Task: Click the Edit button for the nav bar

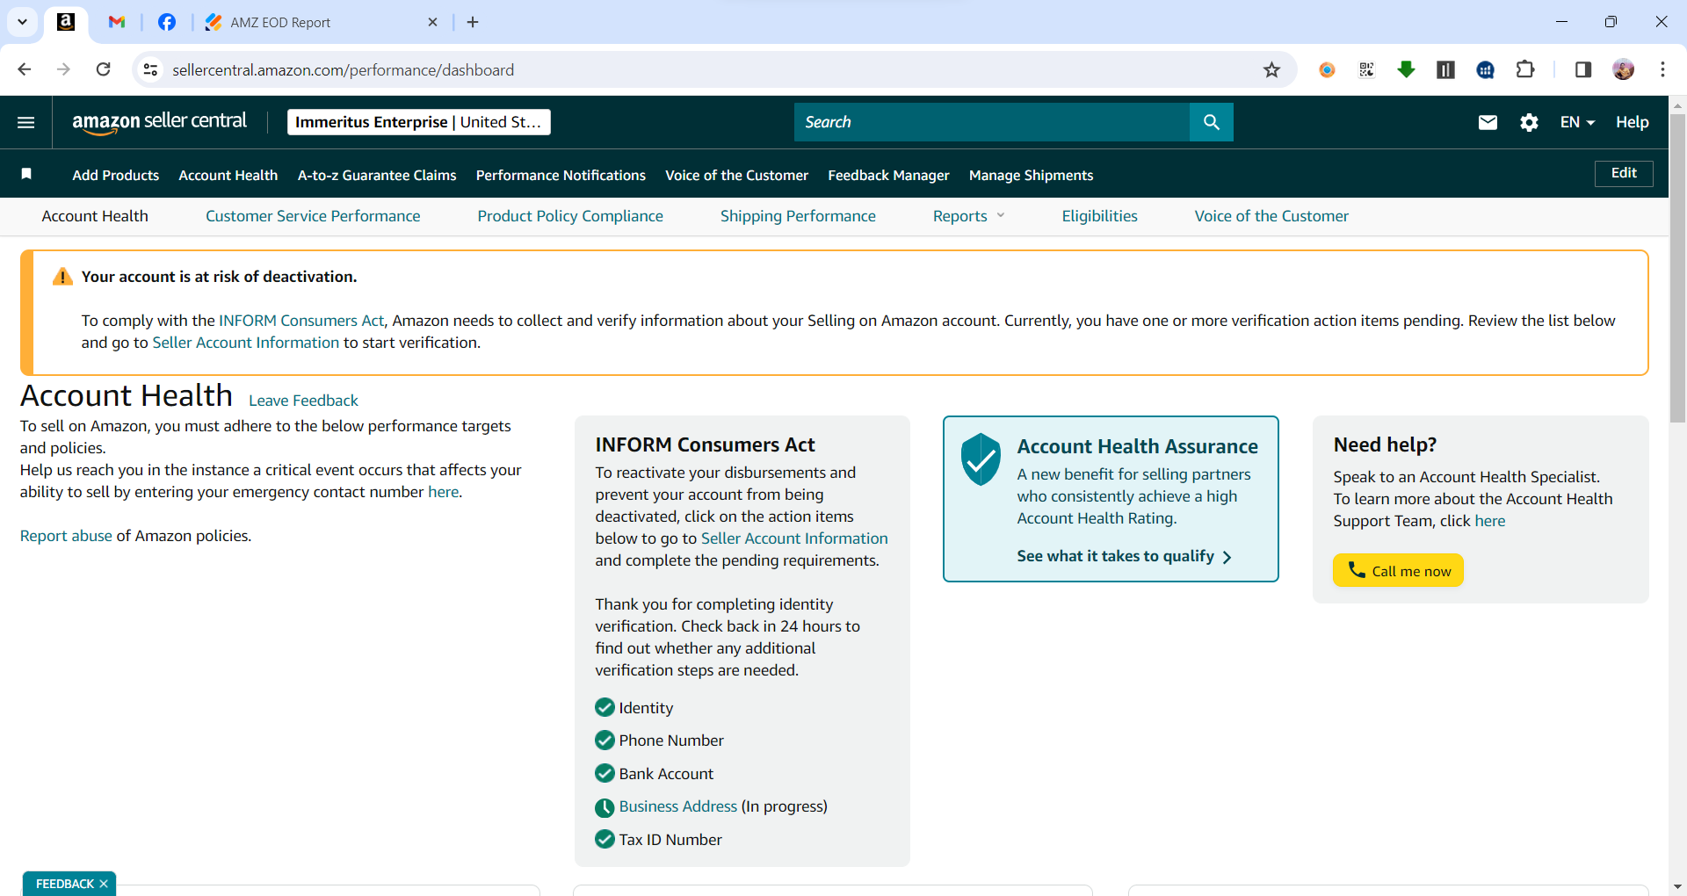Action: (x=1624, y=173)
